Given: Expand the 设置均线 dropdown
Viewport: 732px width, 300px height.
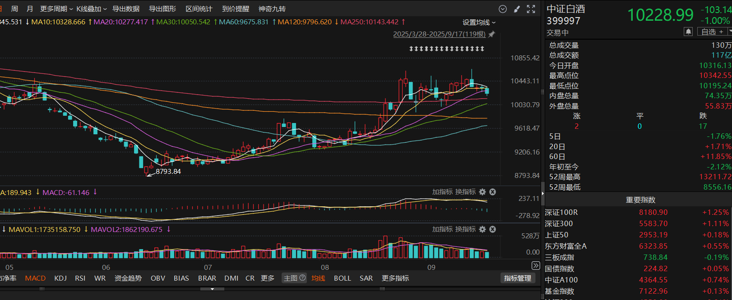Looking at the screenshot, I should coord(479,23).
